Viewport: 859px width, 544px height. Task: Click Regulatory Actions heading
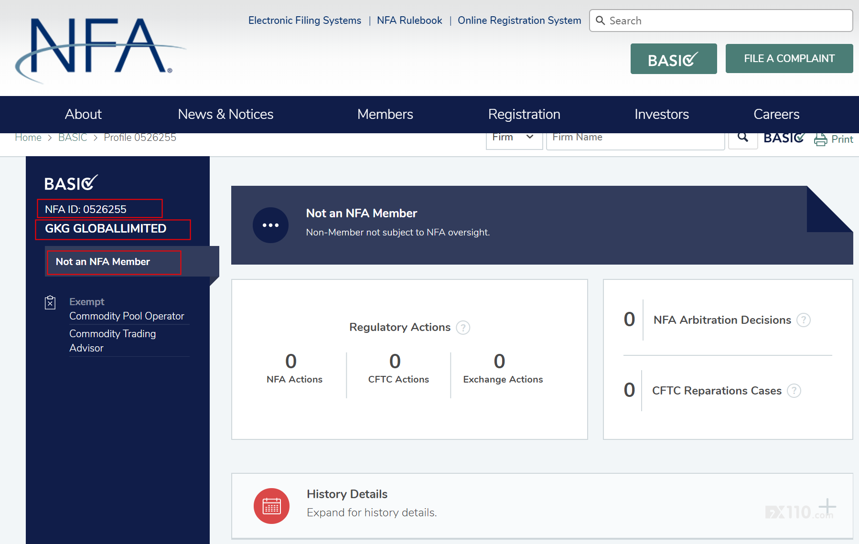click(400, 327)
